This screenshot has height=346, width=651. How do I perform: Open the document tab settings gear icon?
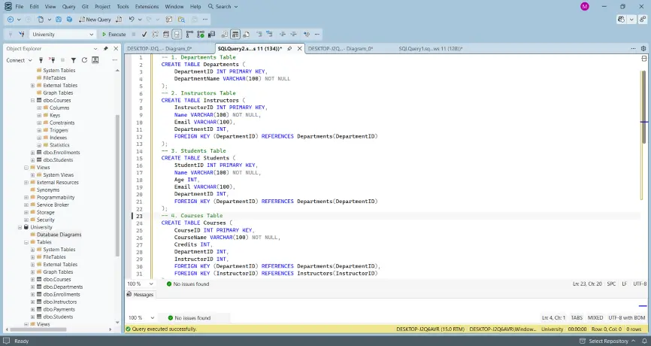(x=643, y=49)
